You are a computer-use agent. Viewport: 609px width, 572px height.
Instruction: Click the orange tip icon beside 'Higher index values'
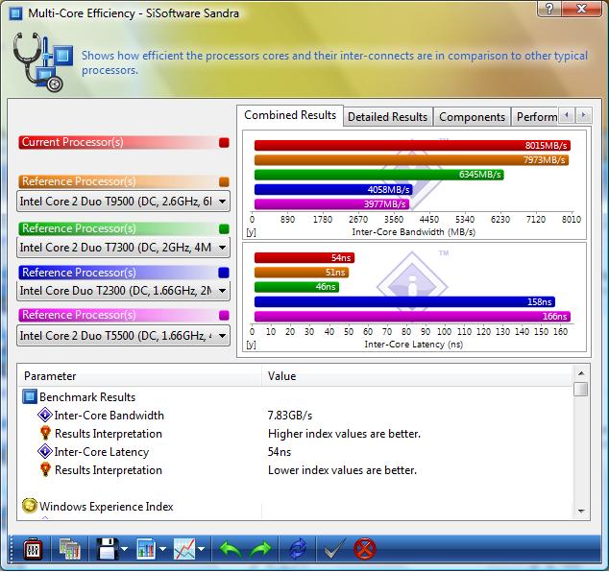coord(45,433)
